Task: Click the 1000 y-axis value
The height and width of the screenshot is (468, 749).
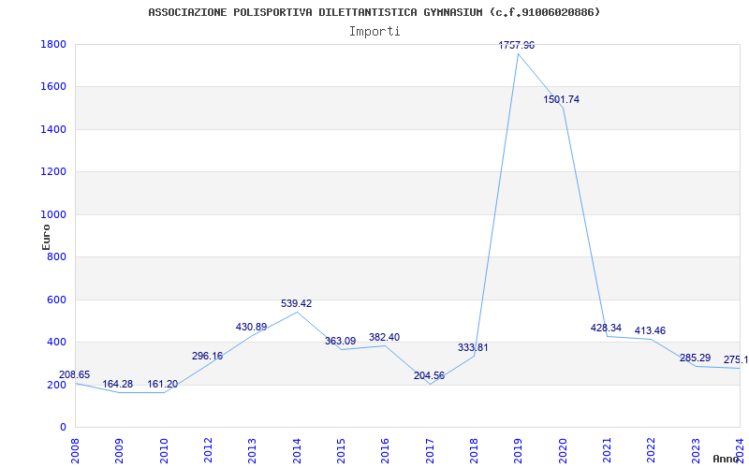Action: click(53, 214)
